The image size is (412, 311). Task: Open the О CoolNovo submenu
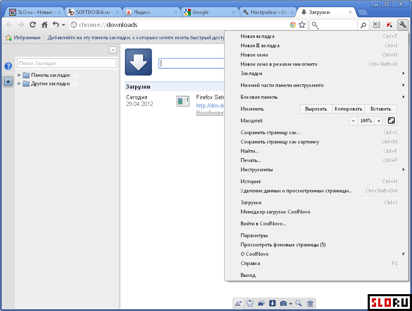[x=323, y=254]
